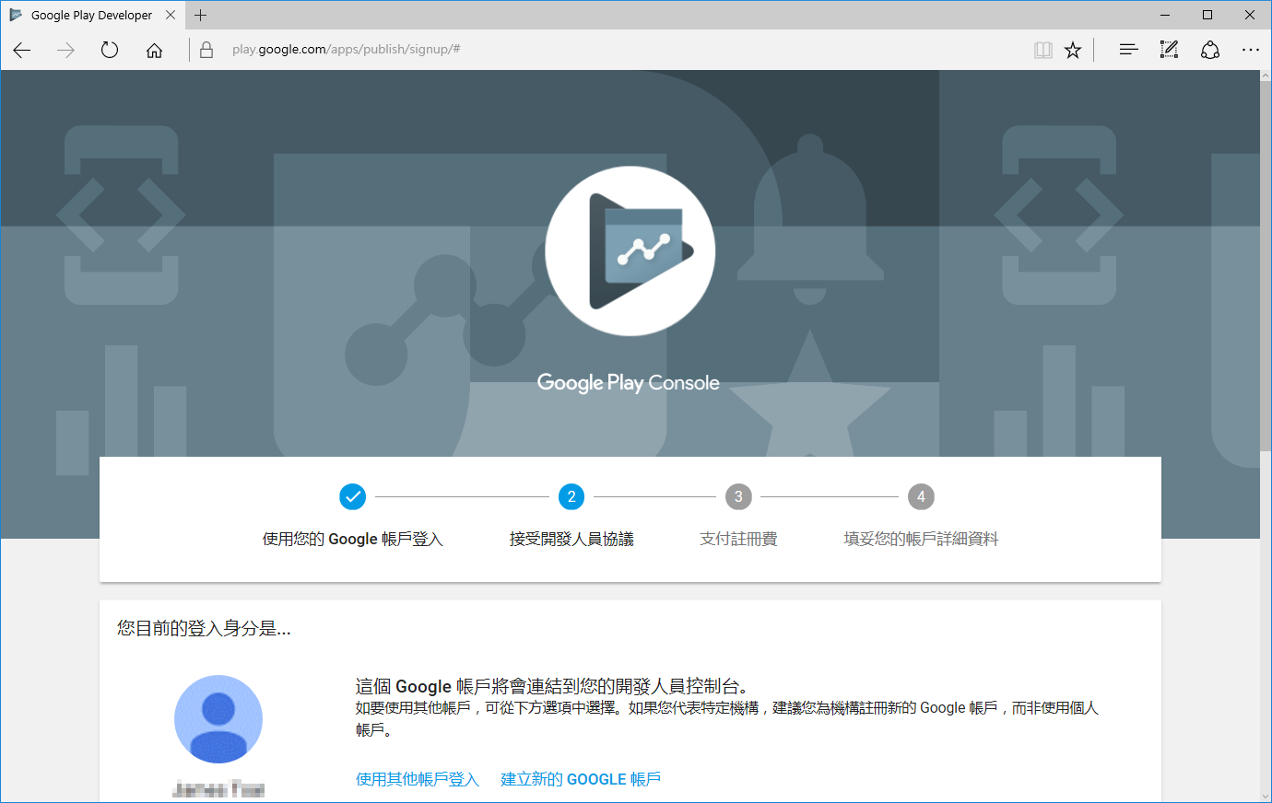Select the Google Play Developer tab
Screen dimensions: 1272x803
coord(91,15)
